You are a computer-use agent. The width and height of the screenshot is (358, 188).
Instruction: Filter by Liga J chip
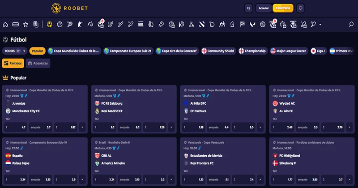tap(318, 51)
